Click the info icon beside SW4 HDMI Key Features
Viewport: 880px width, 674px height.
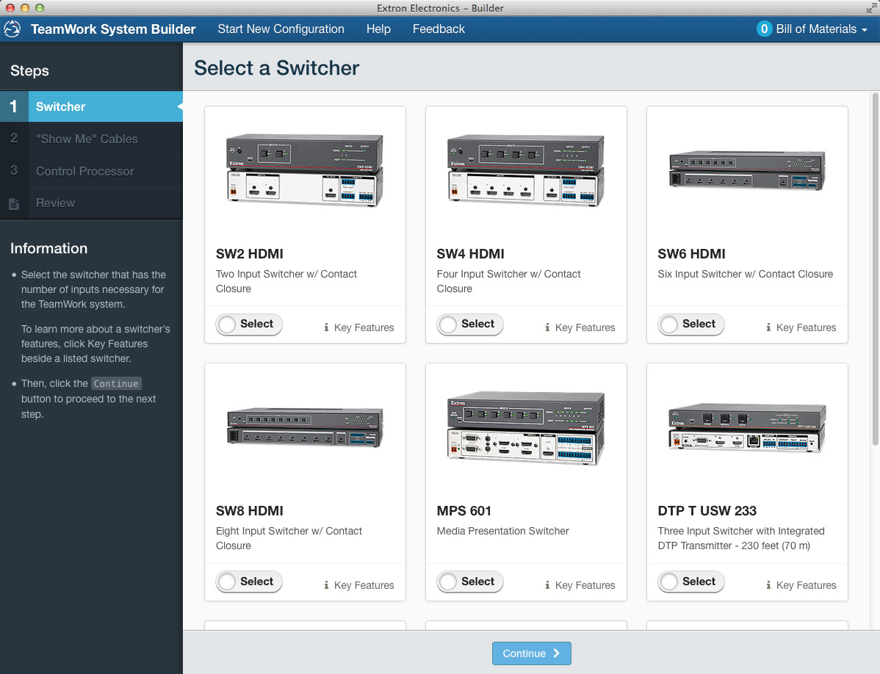[x=547, y=327]
